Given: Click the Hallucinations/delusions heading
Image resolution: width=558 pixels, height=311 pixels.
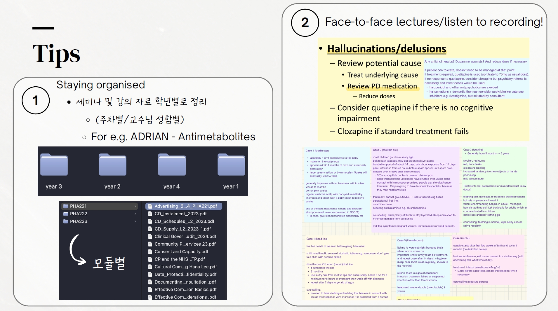Looking at the screenshot, I should pyautogui.click(x=387, y=49).
